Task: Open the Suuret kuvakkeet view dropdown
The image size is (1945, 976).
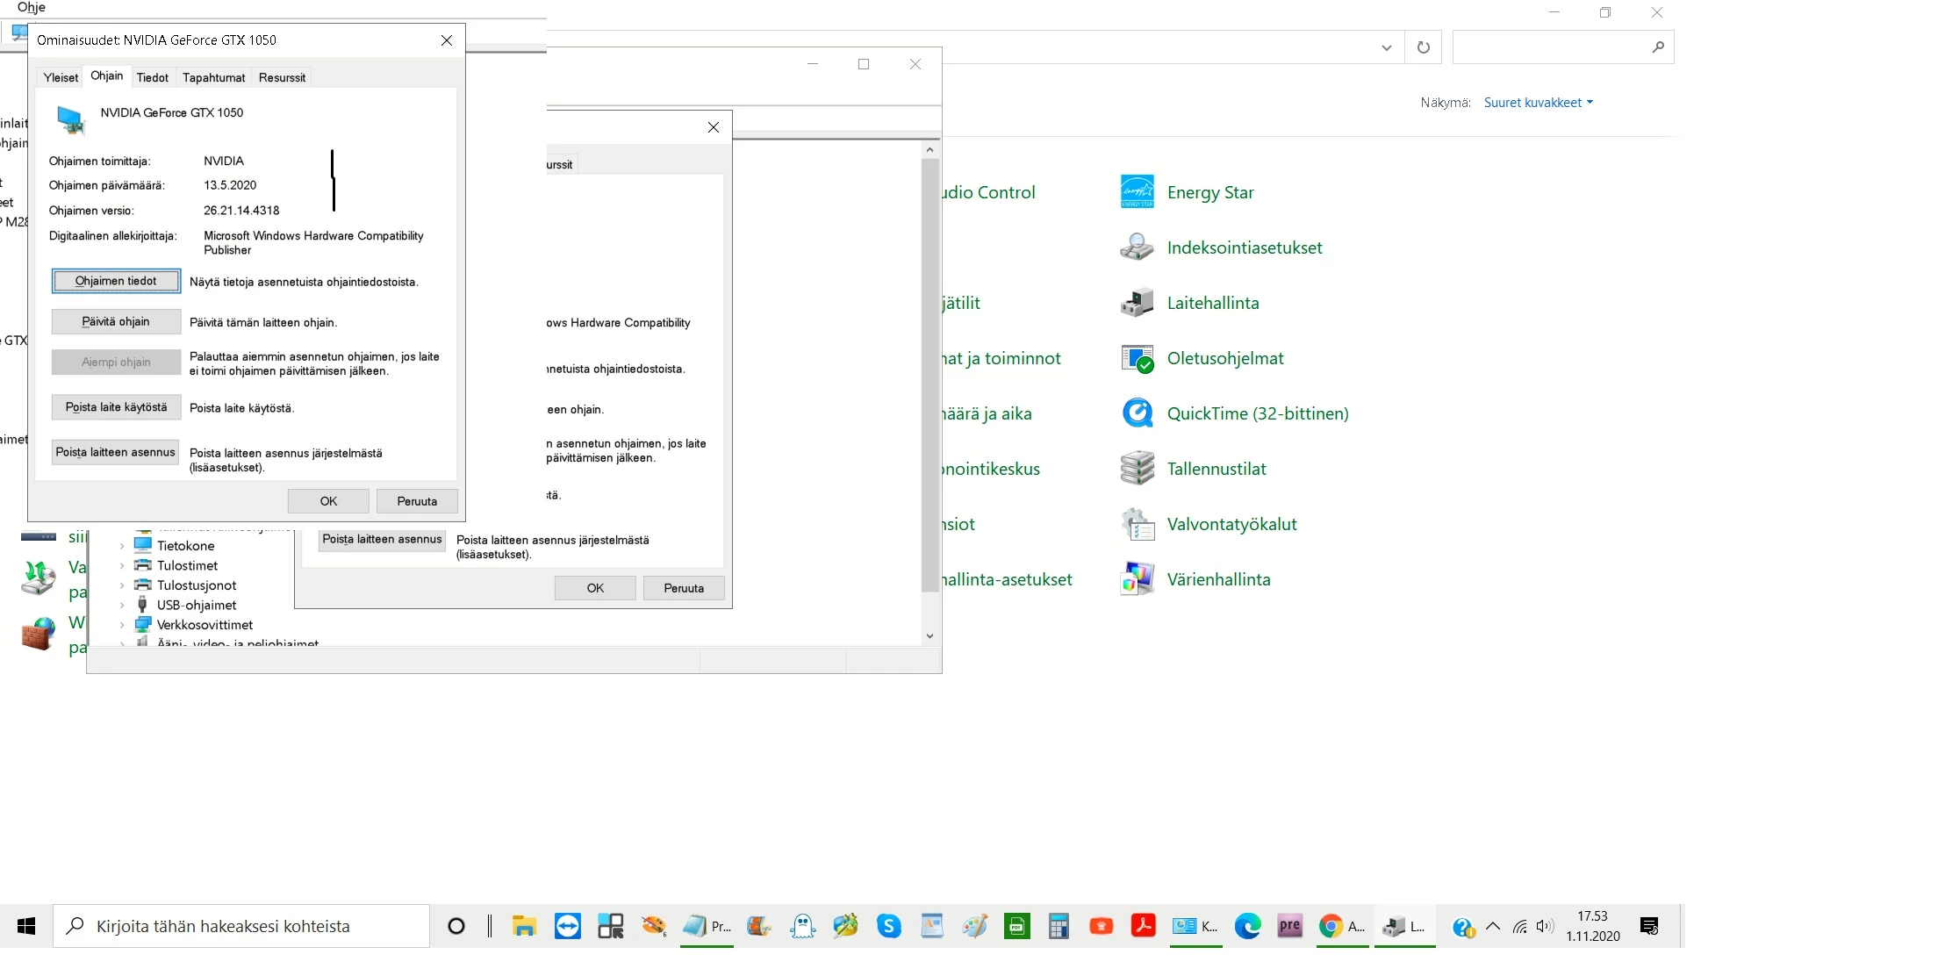Action: click(1538, 103)
